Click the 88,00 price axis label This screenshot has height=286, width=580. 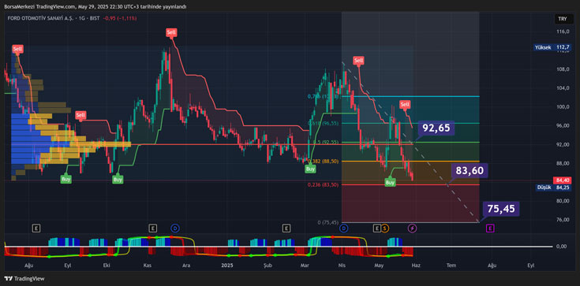tap(562, 163)
